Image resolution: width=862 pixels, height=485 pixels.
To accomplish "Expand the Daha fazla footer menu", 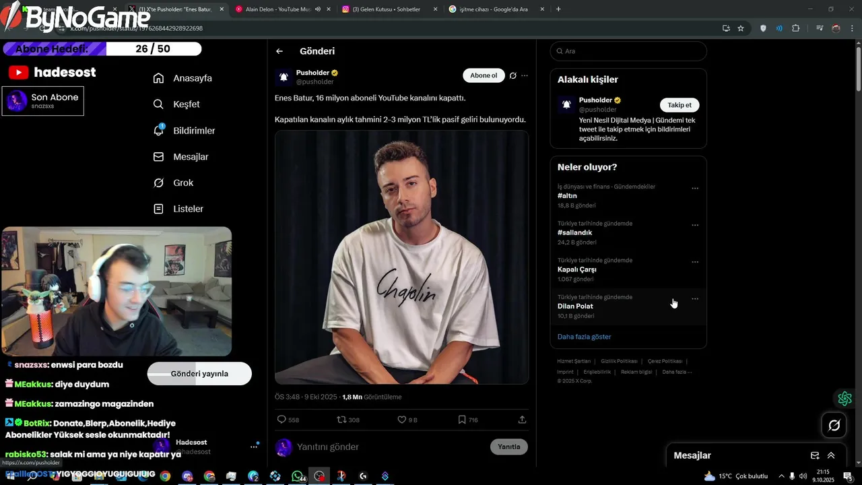I will 677,372.
